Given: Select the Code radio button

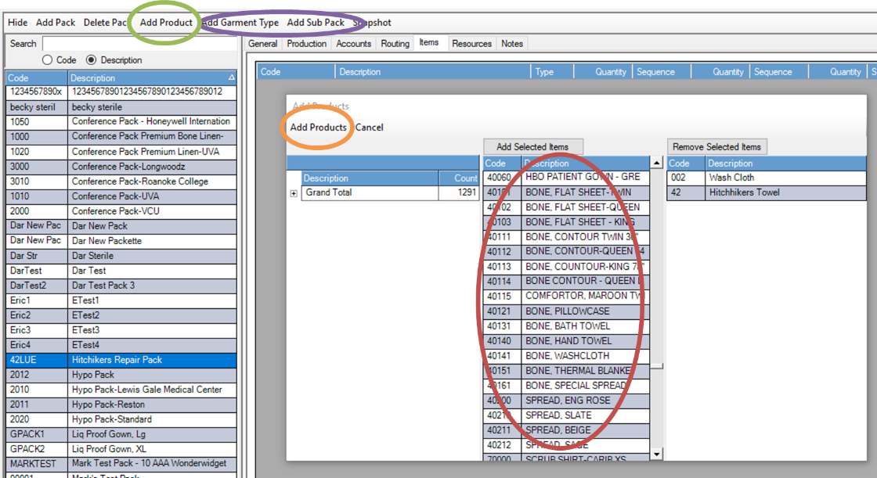Looking at the screenshot, I should (48, 60).
